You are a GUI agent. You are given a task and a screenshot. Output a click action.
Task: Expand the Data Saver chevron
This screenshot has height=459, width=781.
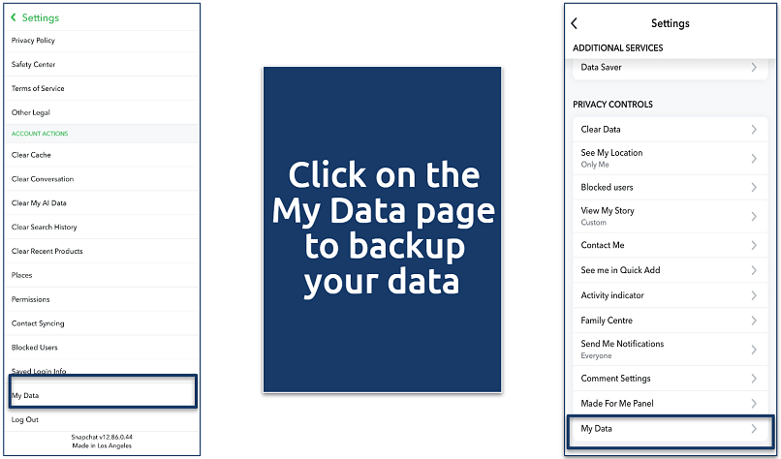pyautogui.click(x=754, y=68)
